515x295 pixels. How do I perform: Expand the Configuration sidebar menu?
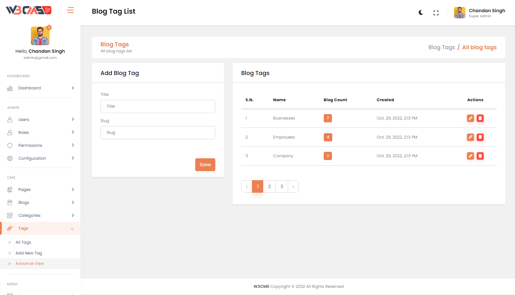pyautogui.click(x=40, y=158)
